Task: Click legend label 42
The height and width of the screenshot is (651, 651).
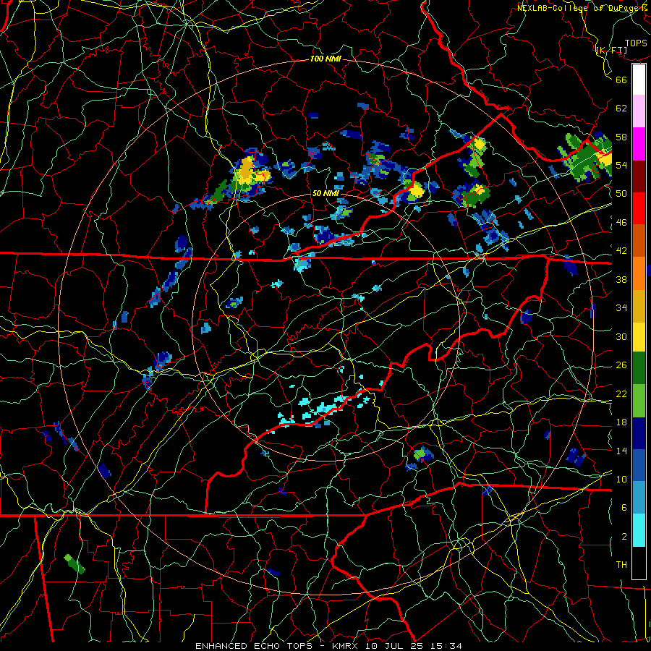Action: 621,251
